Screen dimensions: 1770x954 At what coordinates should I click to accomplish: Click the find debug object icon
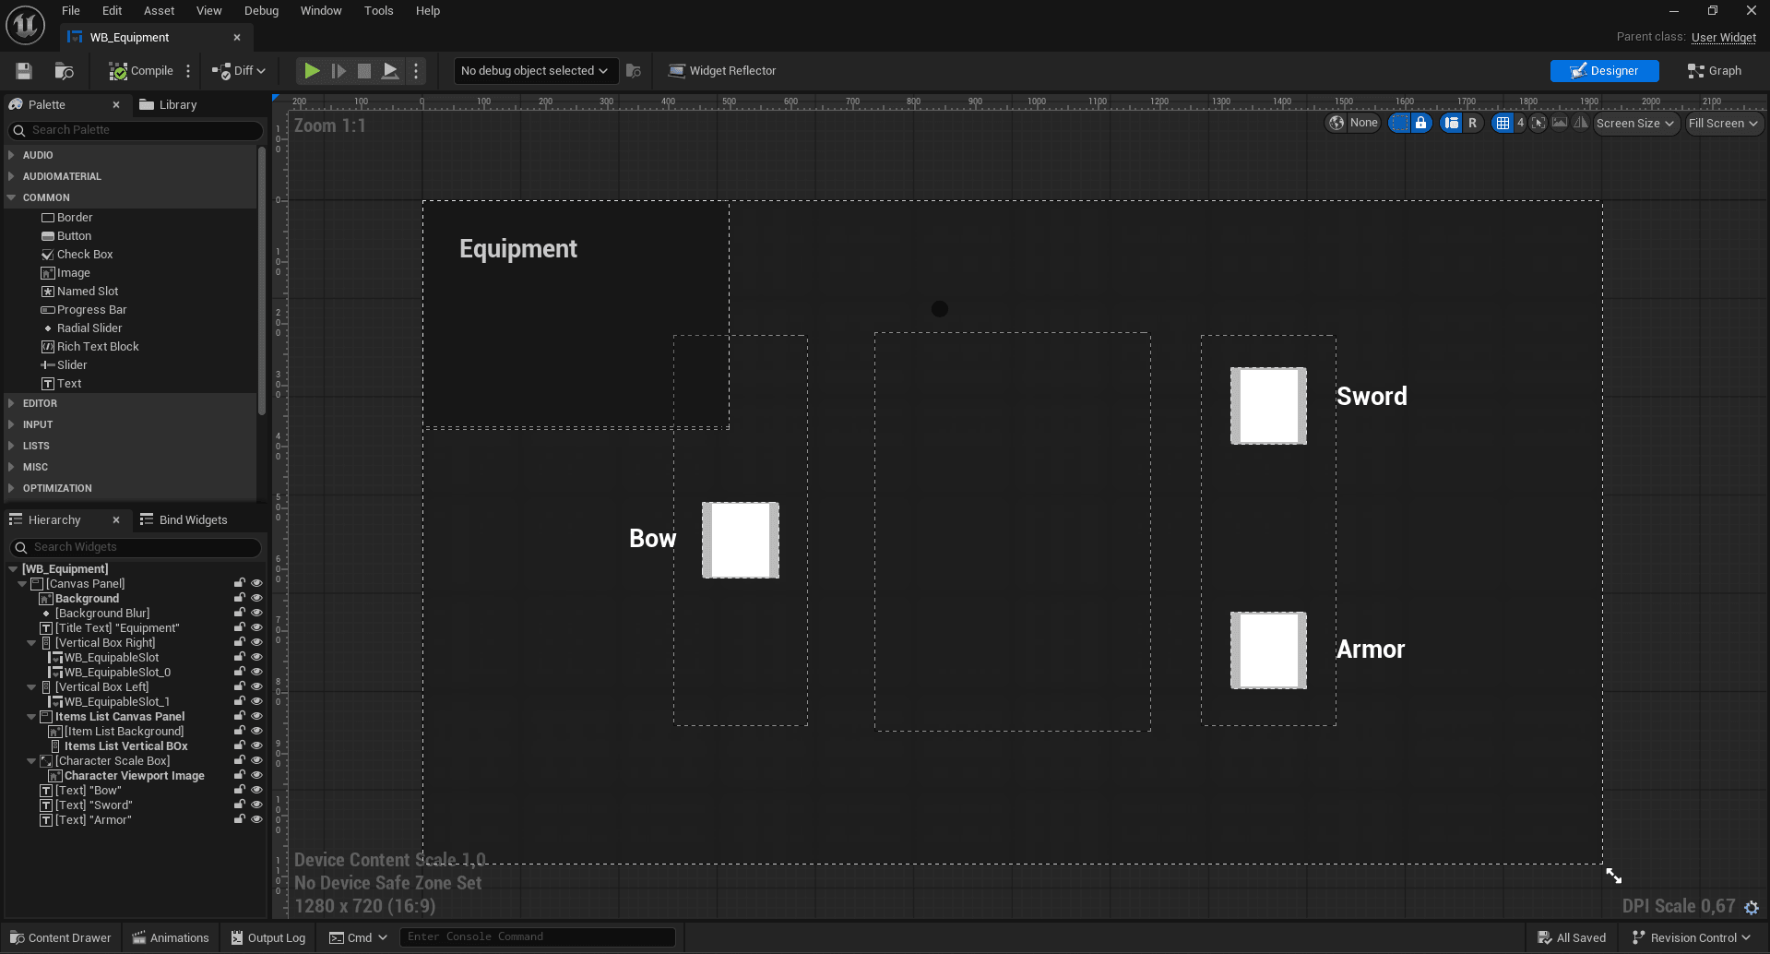tap(634, 71)
